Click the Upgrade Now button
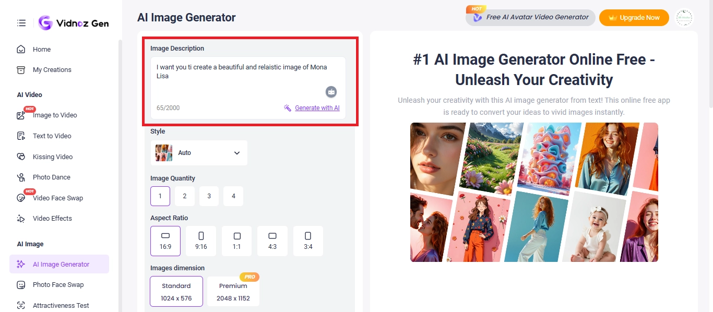Image resolution: width=713 pixels, height=312 pixels. [634, 17]
